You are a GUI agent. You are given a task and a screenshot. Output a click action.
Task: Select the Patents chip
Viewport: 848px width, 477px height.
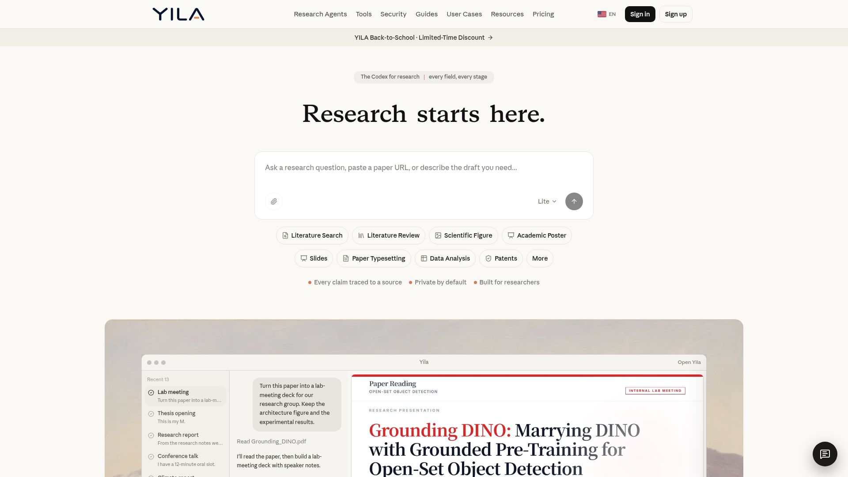click(501, 258)
